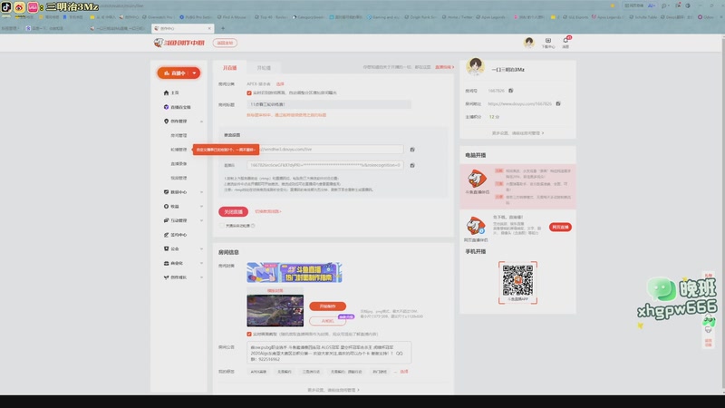Toggle the checkbox under the APEX category
Image resolution: width=725 pixels, height=408 pixels.
coord(249,93)
